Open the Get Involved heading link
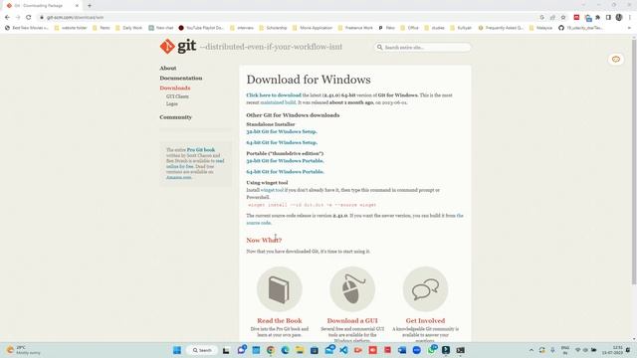Image resolution: width=637 pixels, height=358 pixels. [425, 320]
